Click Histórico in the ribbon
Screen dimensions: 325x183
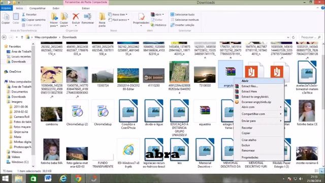158,25
